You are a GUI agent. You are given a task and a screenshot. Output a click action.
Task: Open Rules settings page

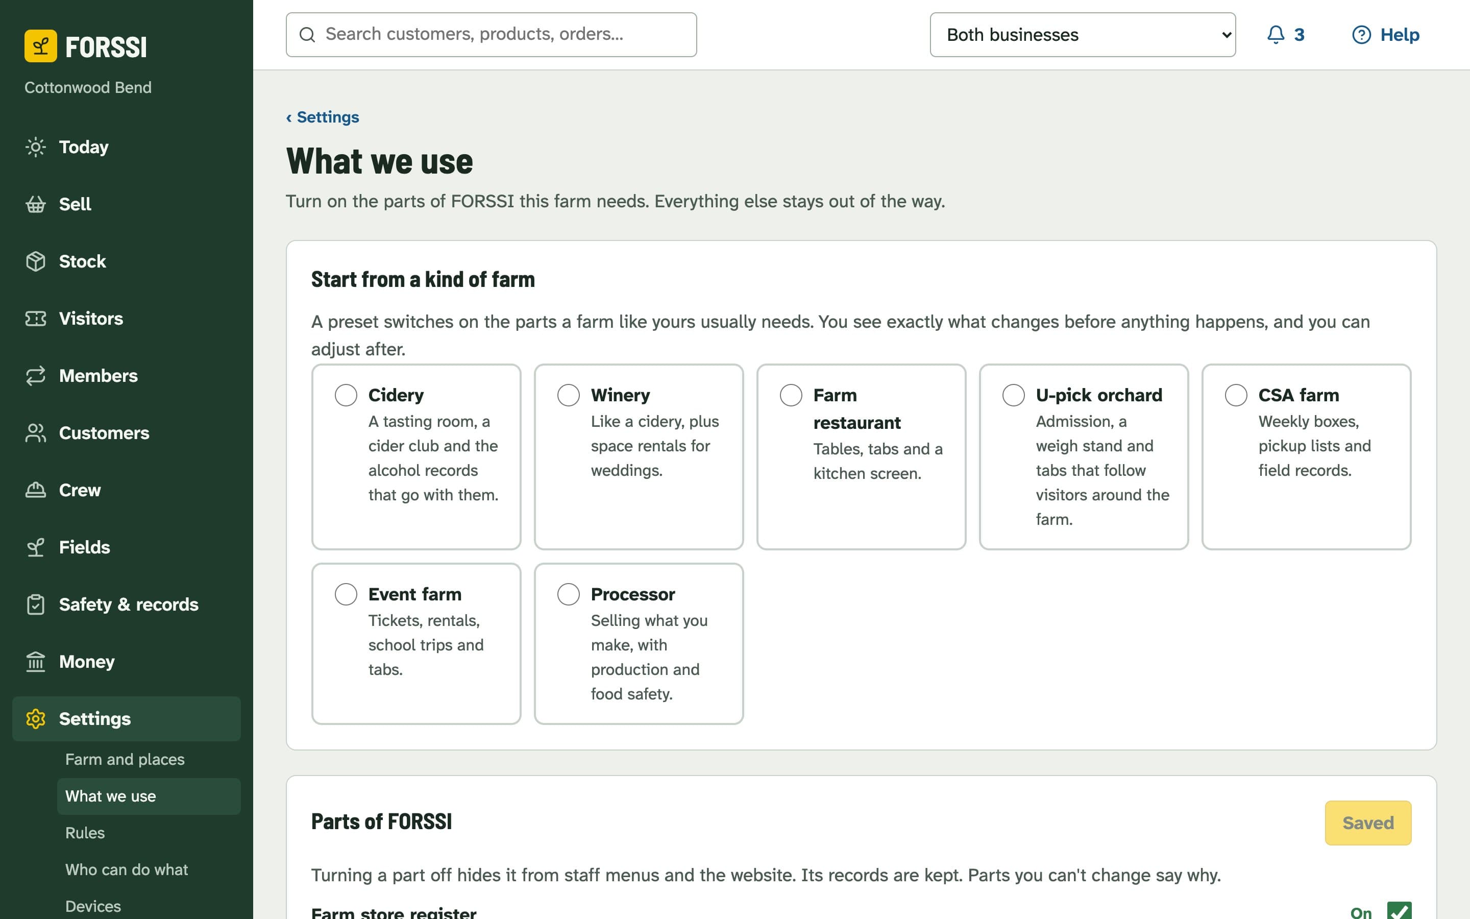pos(149,833)
